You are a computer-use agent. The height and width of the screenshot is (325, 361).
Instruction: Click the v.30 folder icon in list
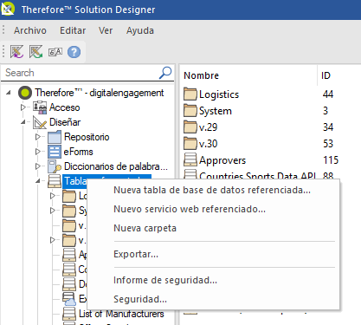(x=190, y=144)
